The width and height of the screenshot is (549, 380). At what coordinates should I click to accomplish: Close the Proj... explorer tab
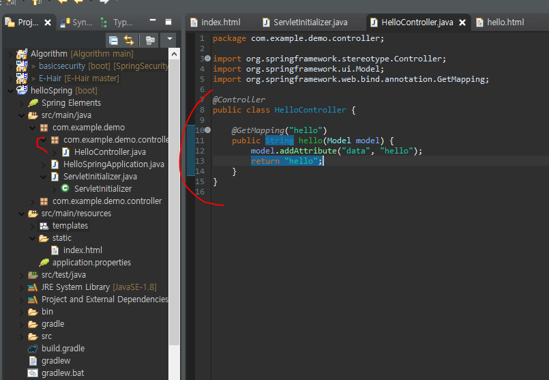[x=48, y=23]
